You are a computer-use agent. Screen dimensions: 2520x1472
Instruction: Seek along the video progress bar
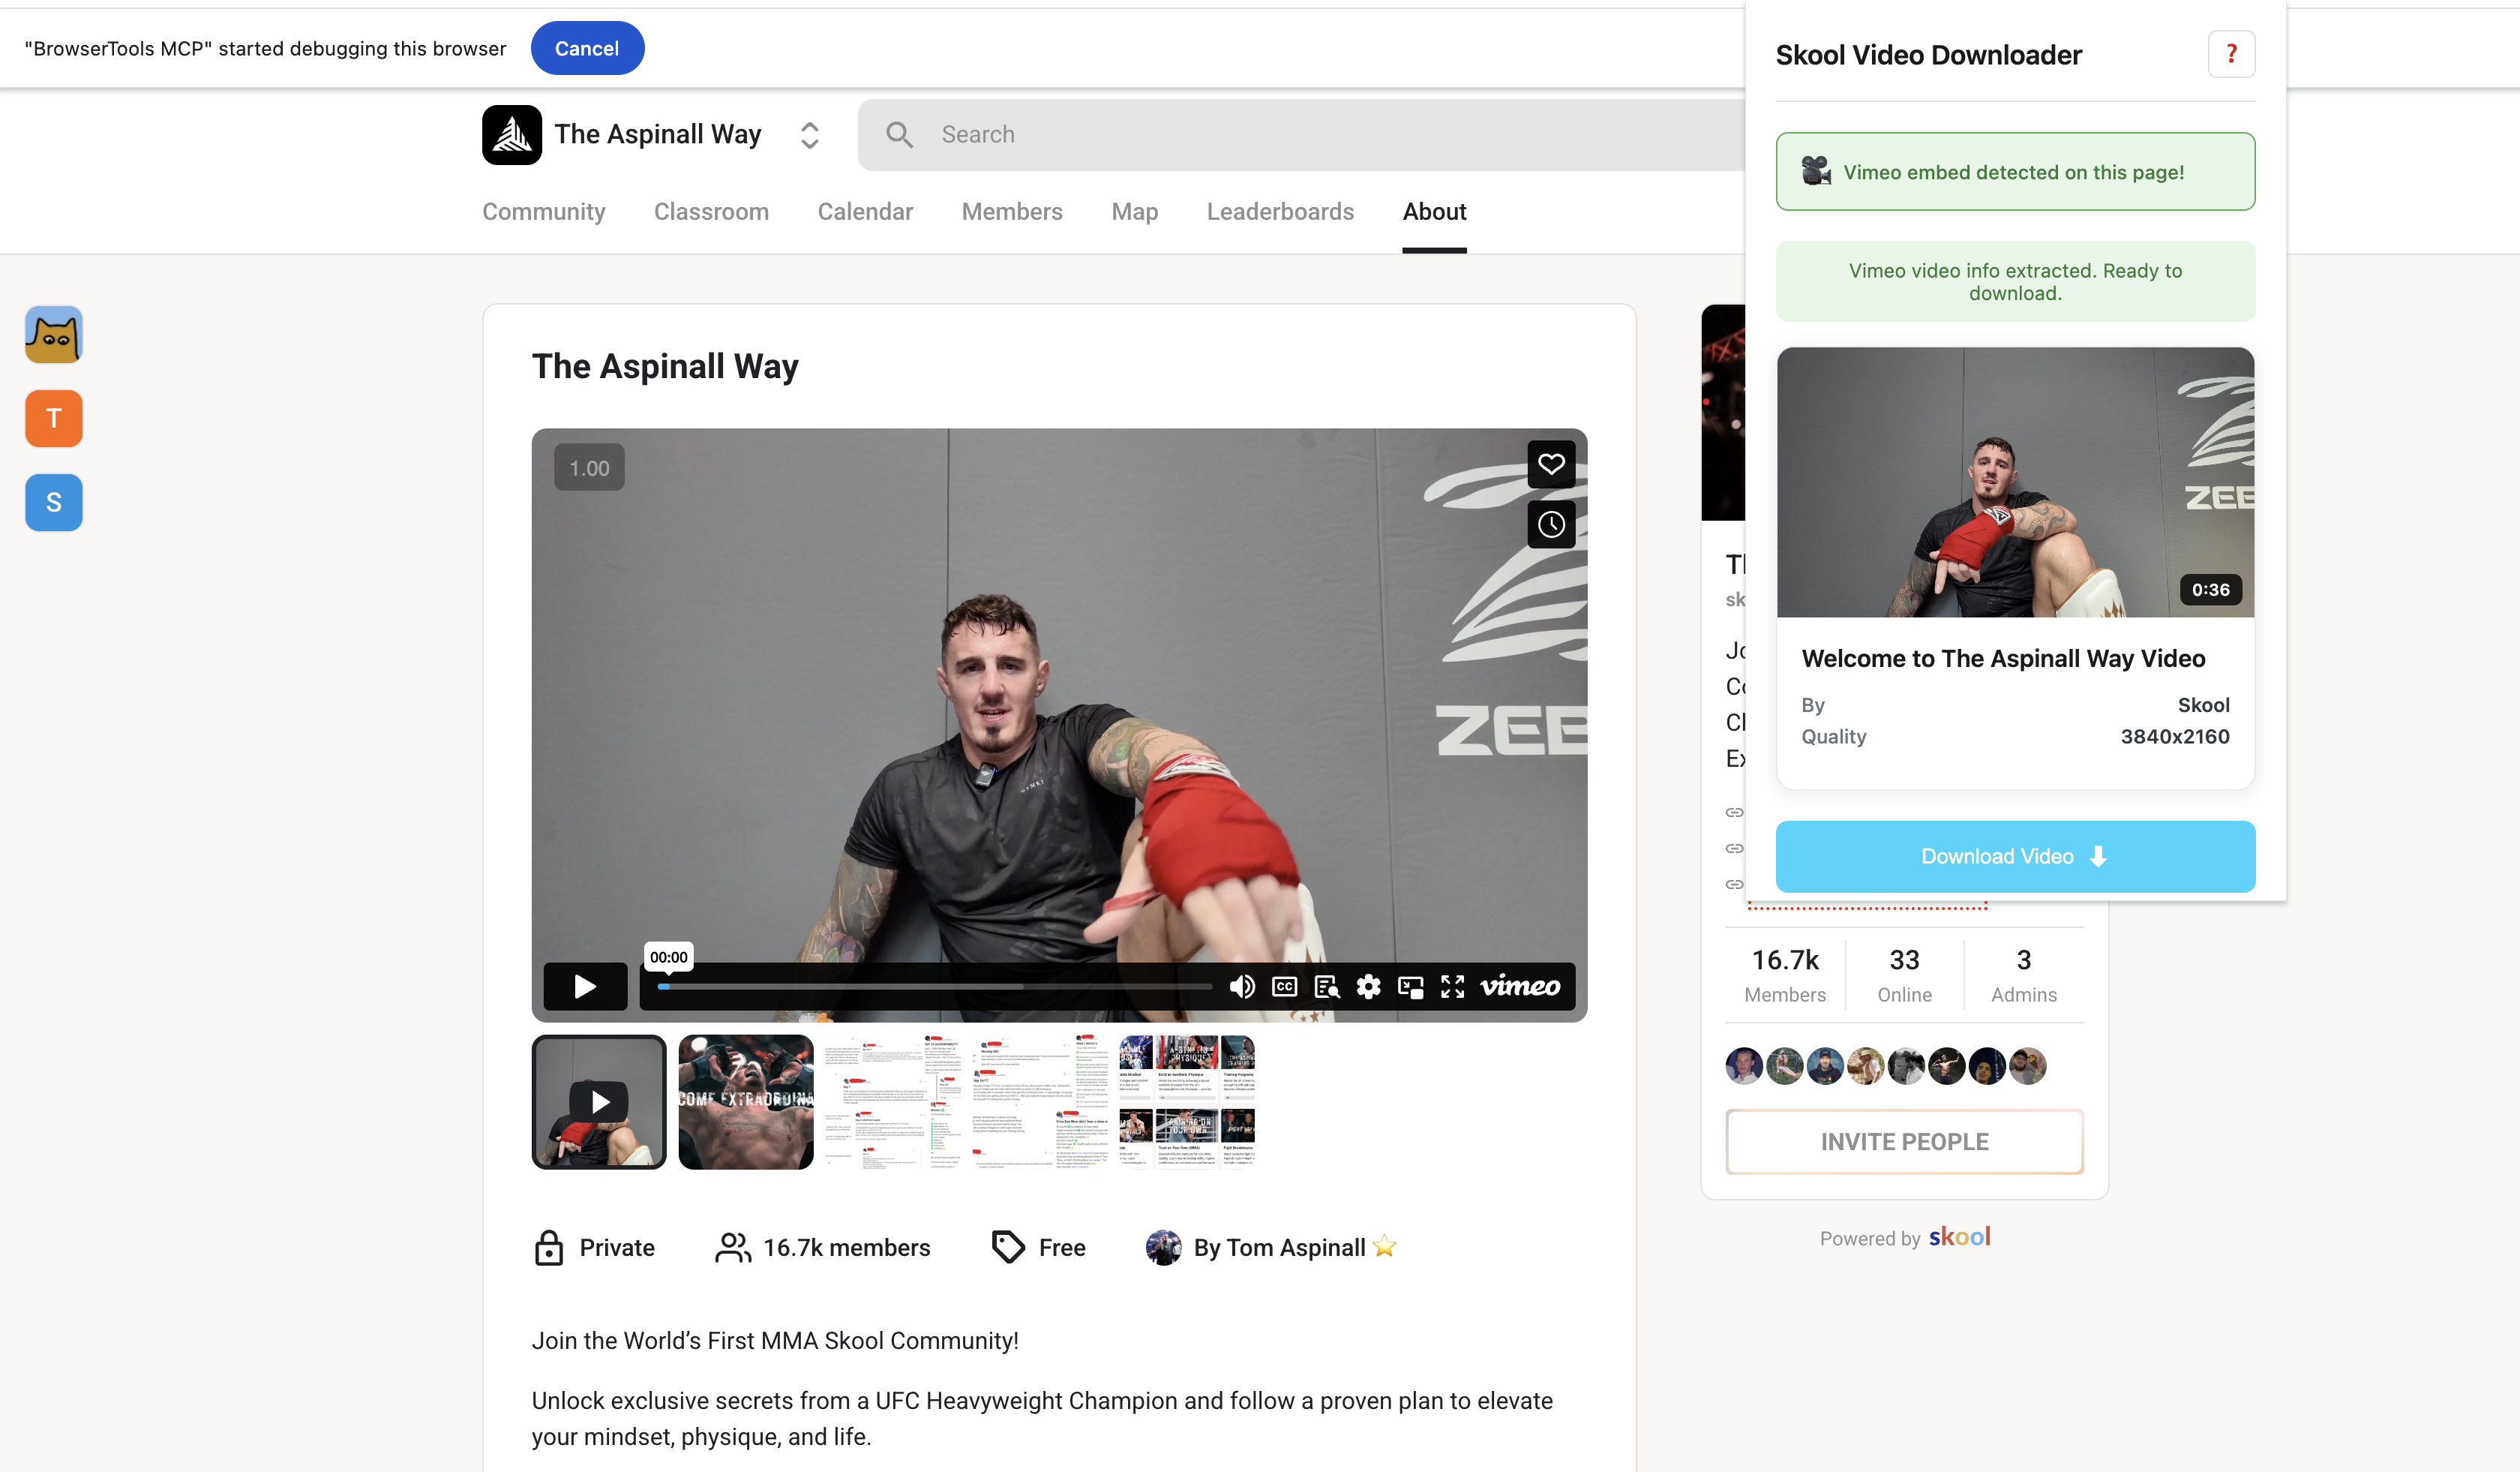[934, 987]
